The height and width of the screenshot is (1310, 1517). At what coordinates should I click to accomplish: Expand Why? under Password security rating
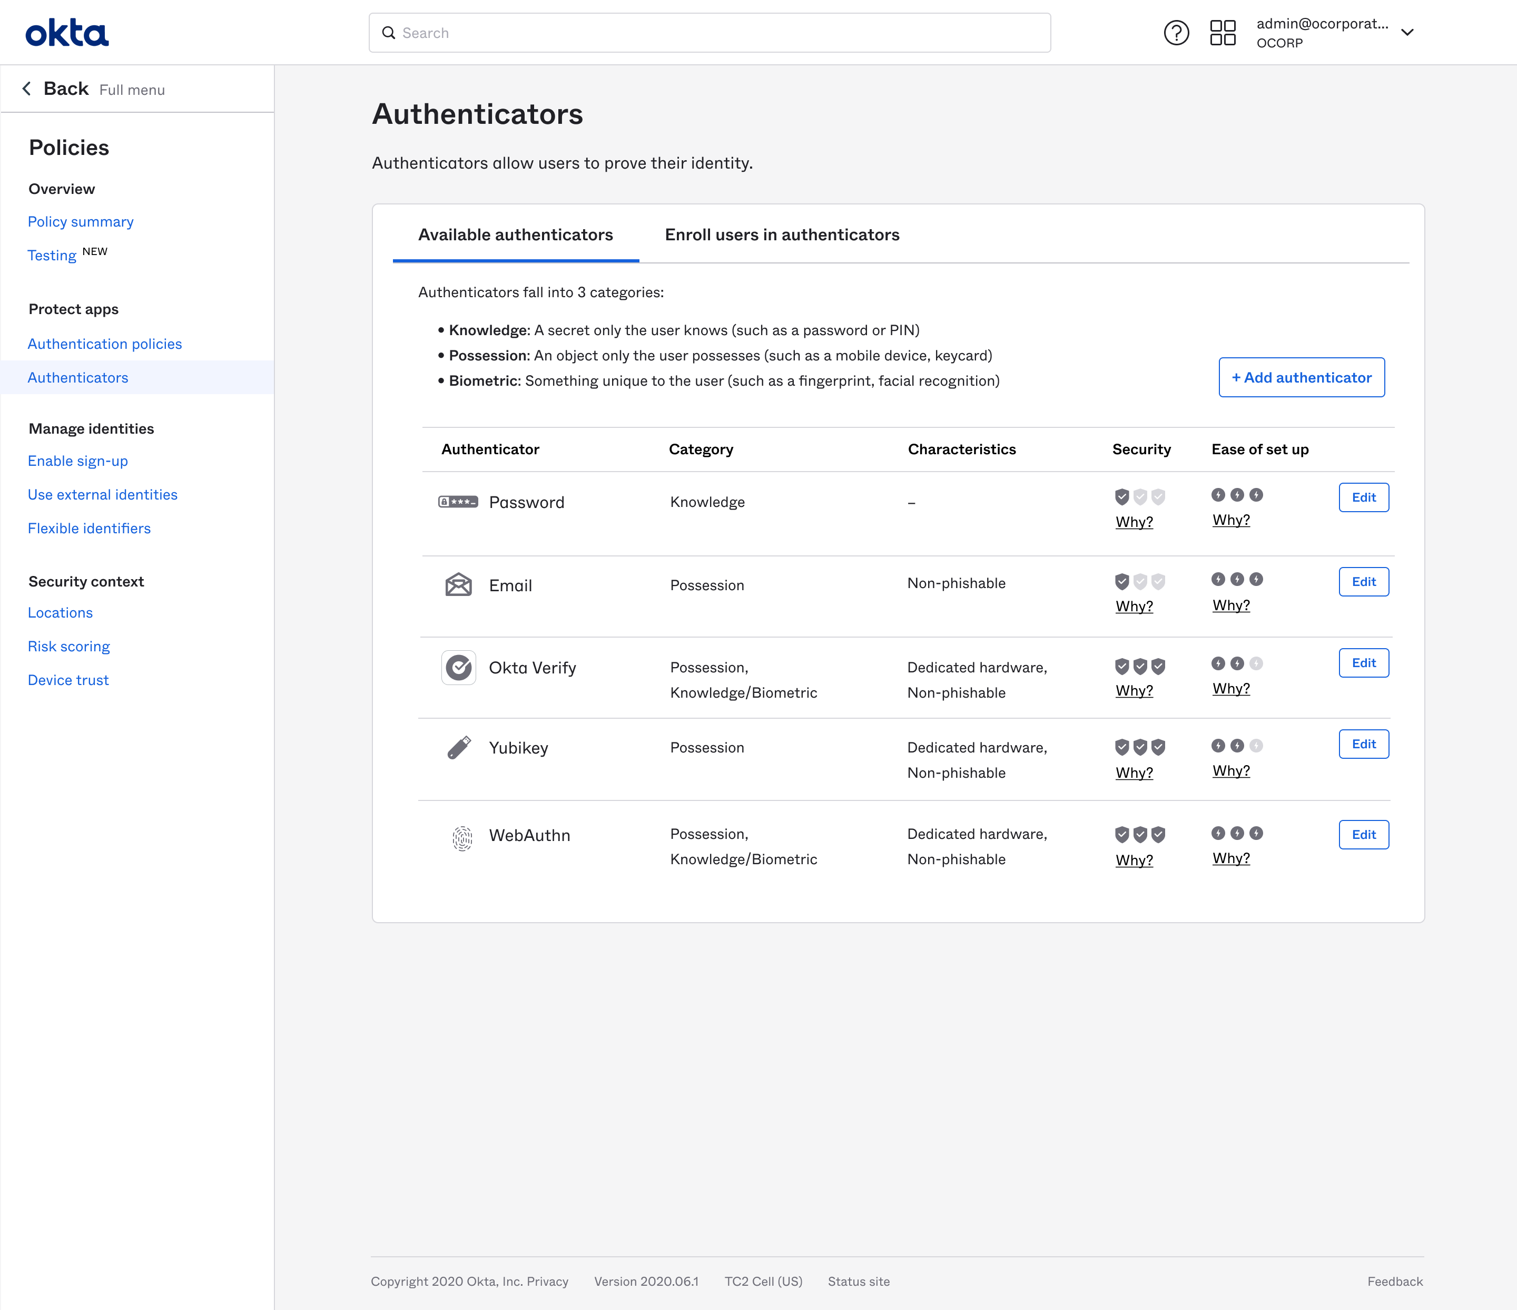coord(1134,521)
